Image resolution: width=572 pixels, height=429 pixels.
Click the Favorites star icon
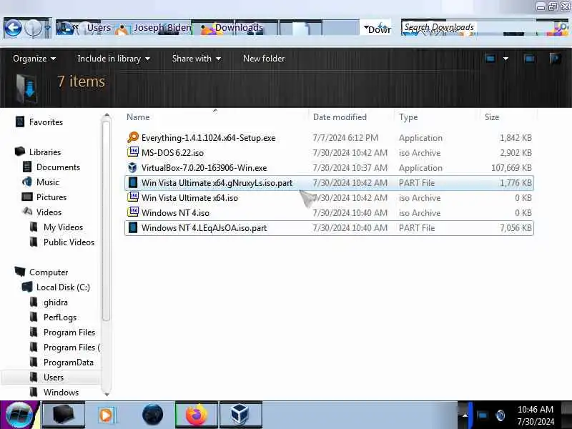coord(20,122)
